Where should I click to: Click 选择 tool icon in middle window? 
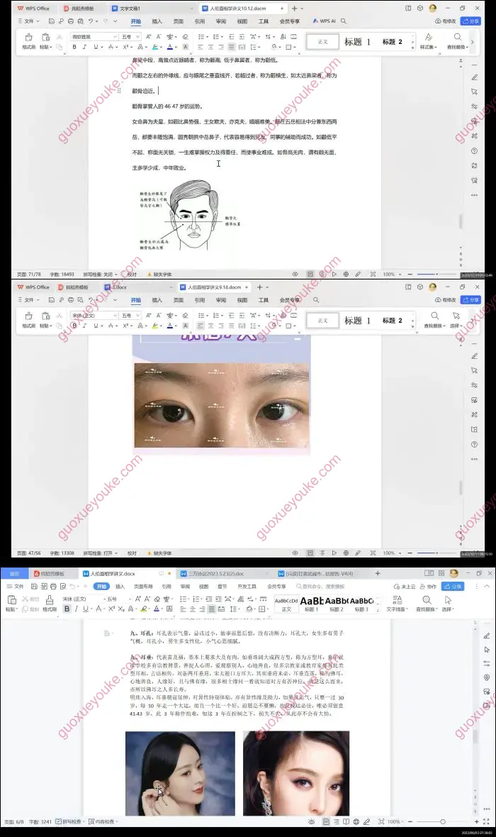pyautogui.click(x=458, y=319)
